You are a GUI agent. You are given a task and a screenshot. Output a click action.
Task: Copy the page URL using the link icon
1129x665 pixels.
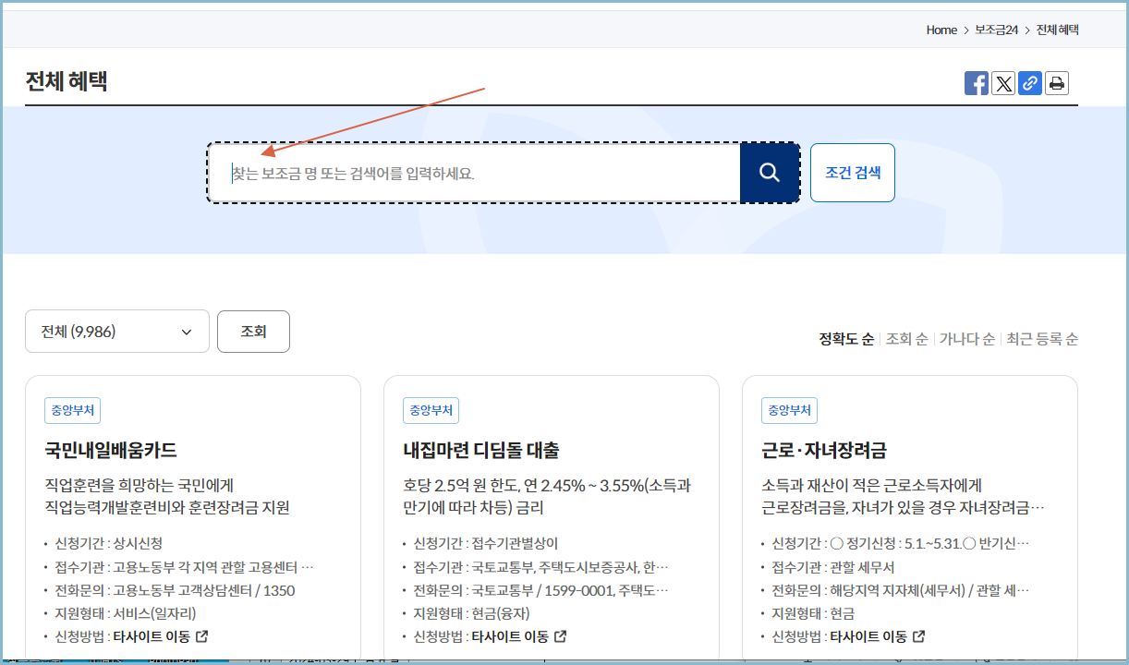[x=1030, y=82]
